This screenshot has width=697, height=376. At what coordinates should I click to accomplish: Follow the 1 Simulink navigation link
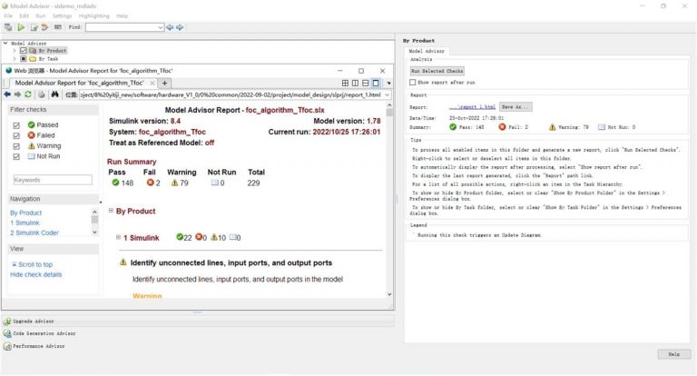[x=25, y=223]
